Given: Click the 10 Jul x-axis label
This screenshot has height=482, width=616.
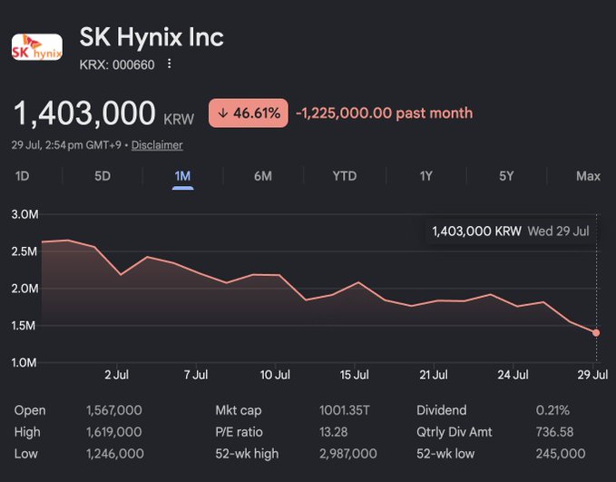Looking at the screenshot, I should click(275, 375).
